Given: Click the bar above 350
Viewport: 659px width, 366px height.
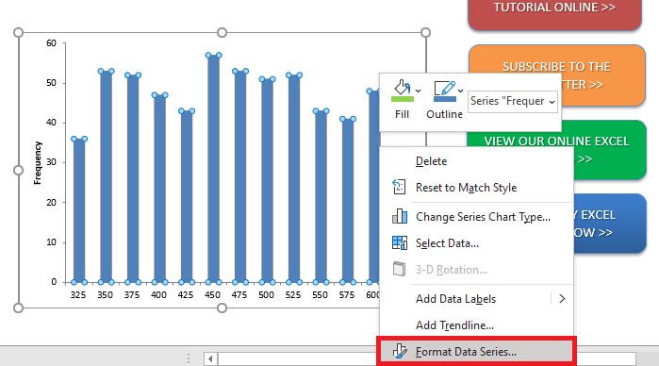Looking at the screenshot, I should coord(106,176).
